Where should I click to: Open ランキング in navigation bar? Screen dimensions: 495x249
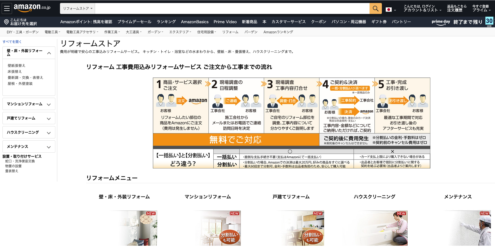166,22
